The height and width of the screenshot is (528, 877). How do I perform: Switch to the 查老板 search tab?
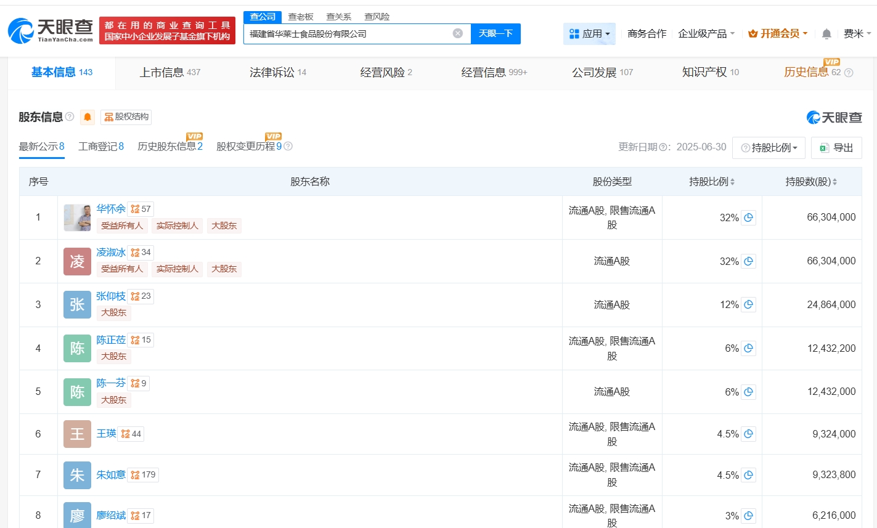tap(300, 17)
